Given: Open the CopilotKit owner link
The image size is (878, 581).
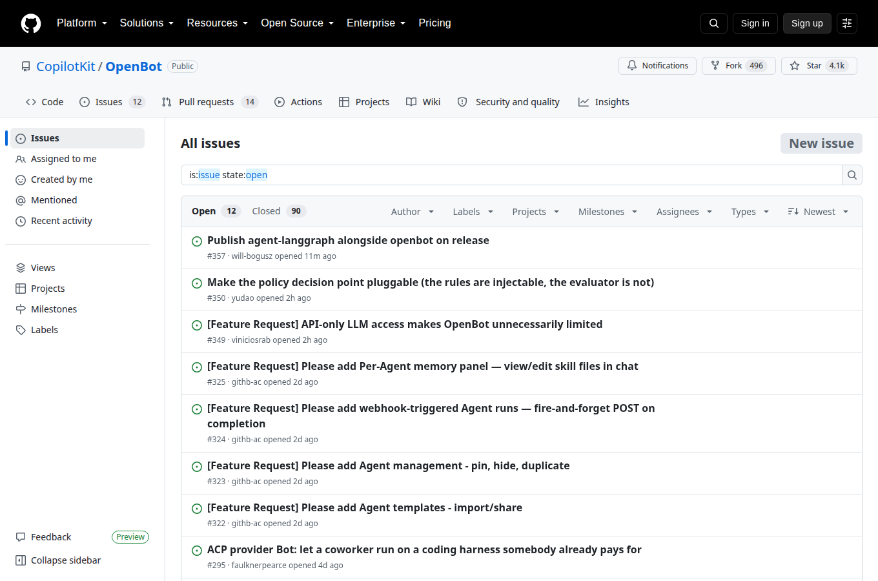Looking at the screenshot, I should [66, 66].
